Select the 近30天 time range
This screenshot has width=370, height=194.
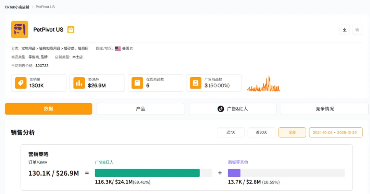261,132
